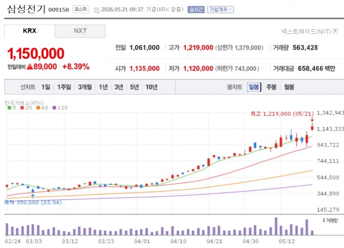Open the 넥스트레이드(NXT) link
This screenshot has height=248, width=344.
point(306,31)
